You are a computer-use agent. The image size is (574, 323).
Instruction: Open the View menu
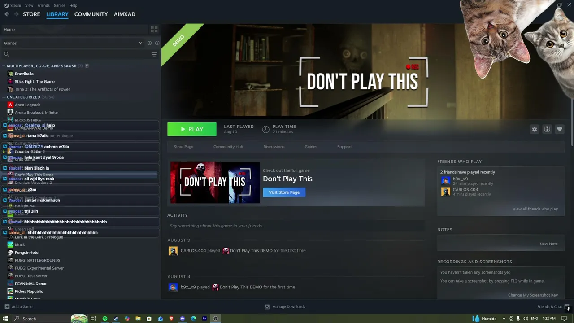[x=29, y=5]
